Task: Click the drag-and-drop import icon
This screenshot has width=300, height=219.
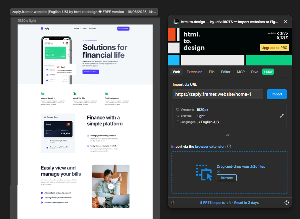Action: pos(204,173)
